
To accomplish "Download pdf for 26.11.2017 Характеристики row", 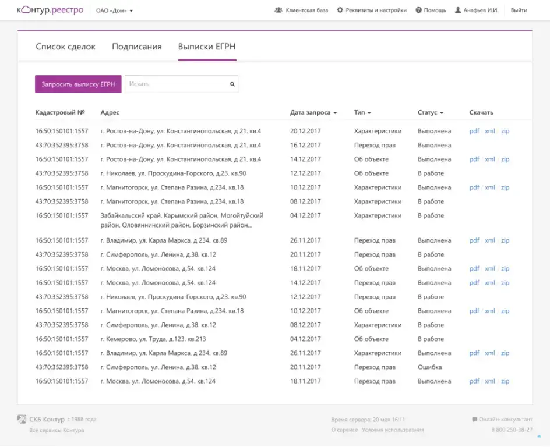I will 474,353.
